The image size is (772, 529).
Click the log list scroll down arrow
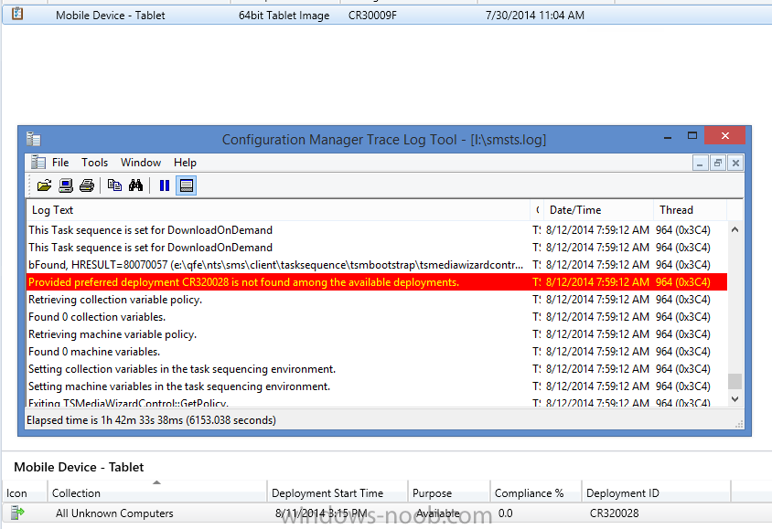(735, 398)
